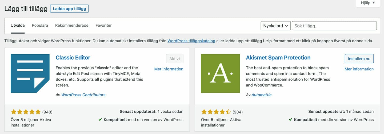This screenshot has width=384, height=134.
Task: Click the Ladda upp tillägg button
Action: (69, 9)
